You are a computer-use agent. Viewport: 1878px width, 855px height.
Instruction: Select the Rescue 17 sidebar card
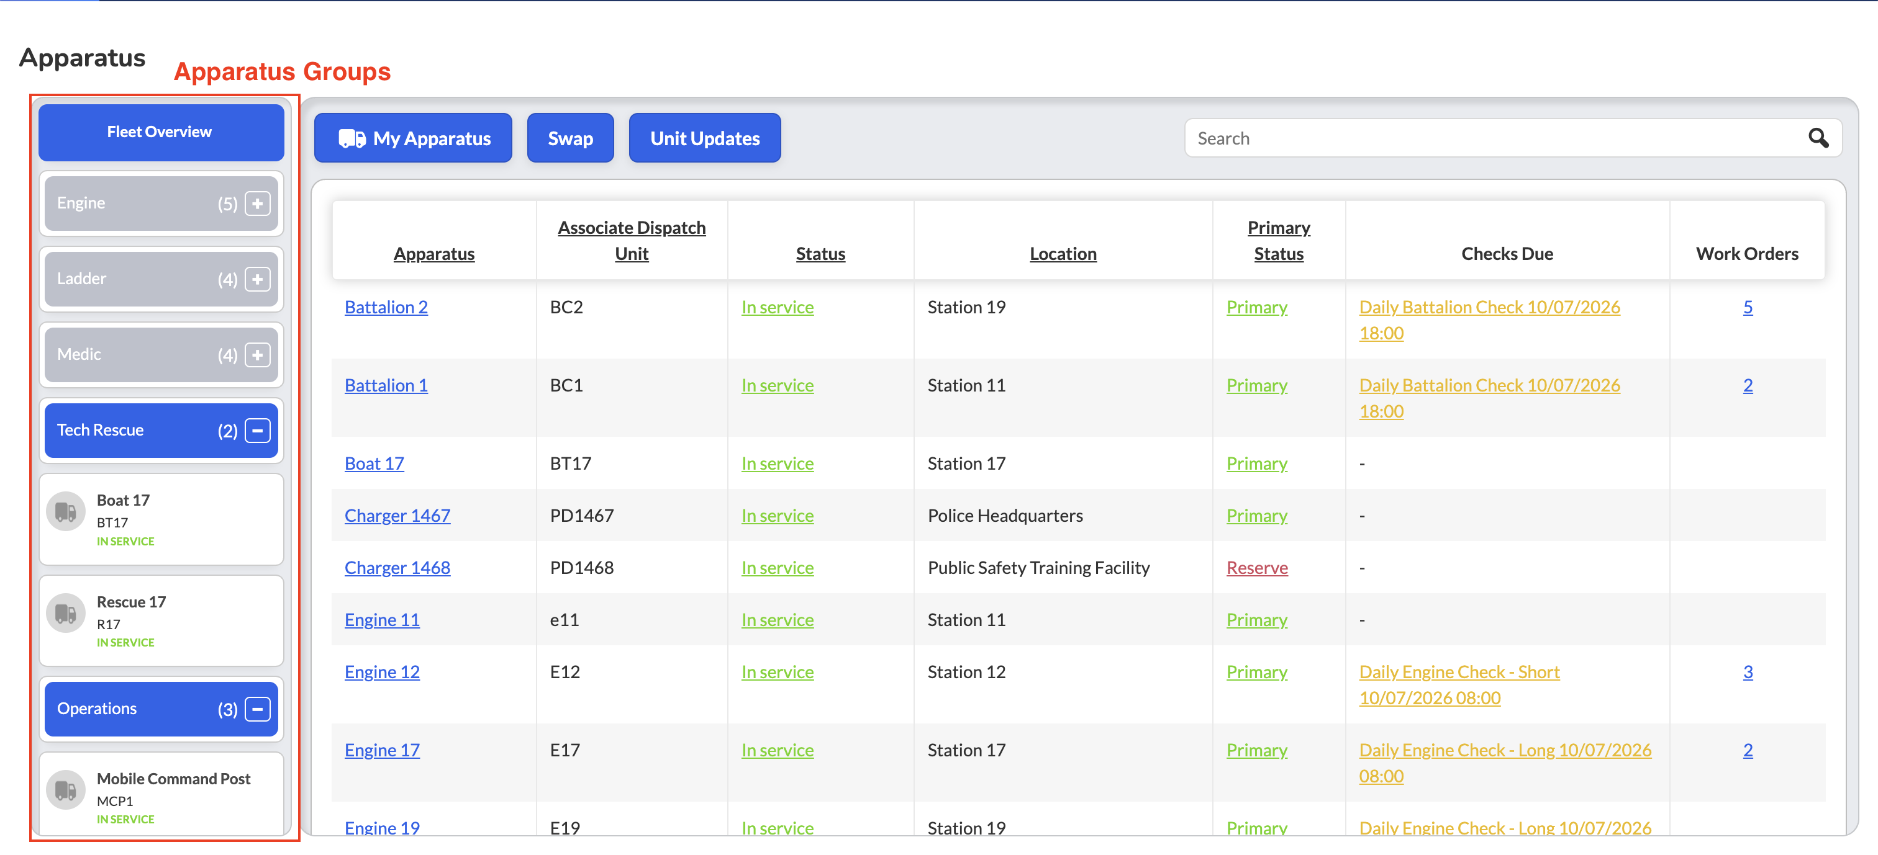[161, 621]
